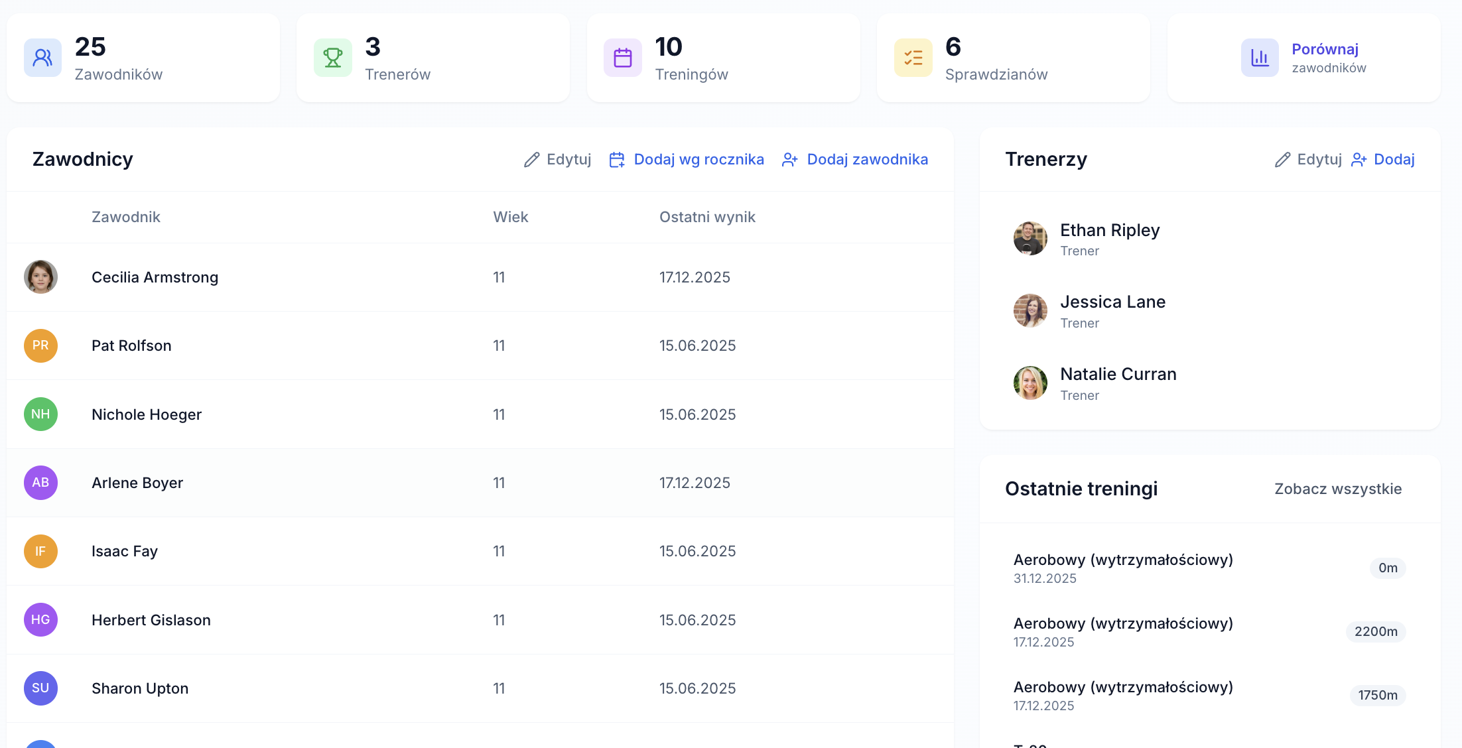
Task: Click the person-plus icon beside Dodaj zawodnika
Action: 789,159
